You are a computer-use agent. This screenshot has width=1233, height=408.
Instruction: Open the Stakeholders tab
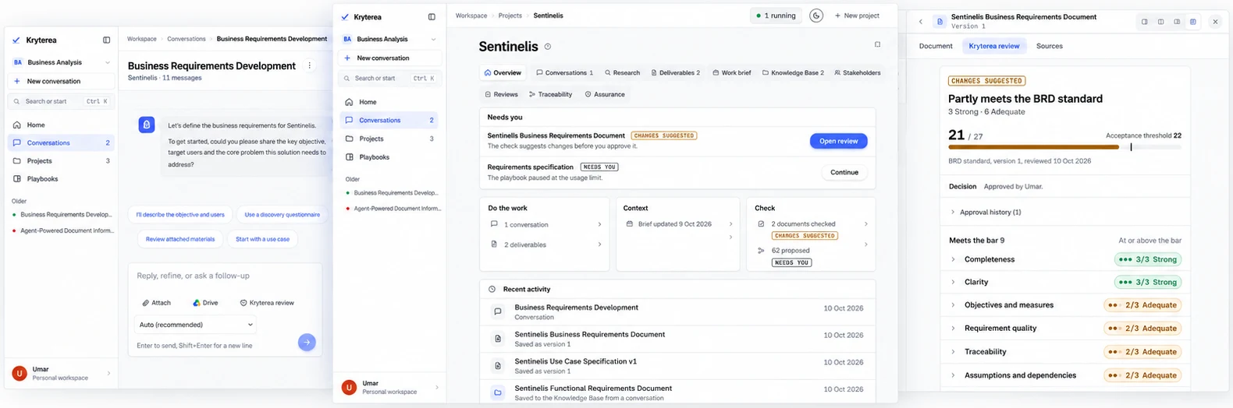tap(857, 72)
